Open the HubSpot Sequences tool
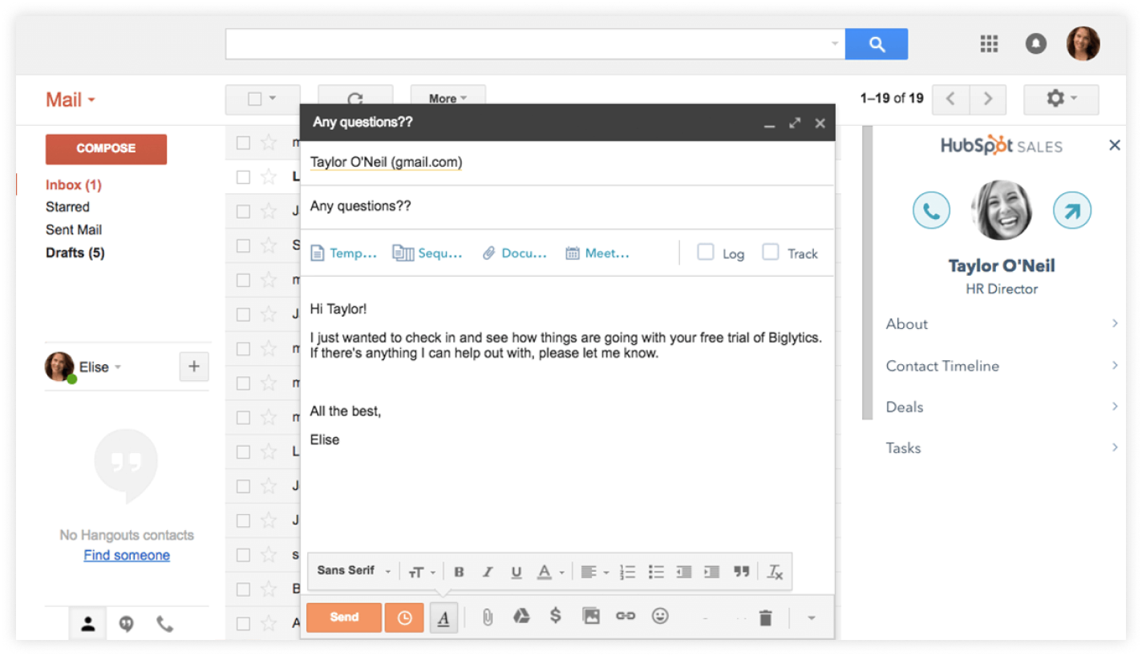1142x656 pixels. (427, 253)
